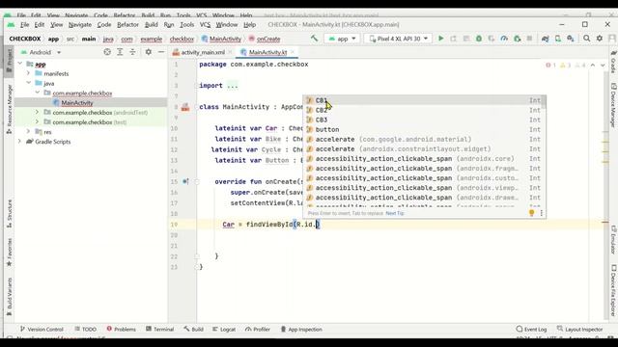Click Apply Changes and Restart Activity icon
Image resolution: width=618 pixels, height=347 pixels.
click(453, 39)
